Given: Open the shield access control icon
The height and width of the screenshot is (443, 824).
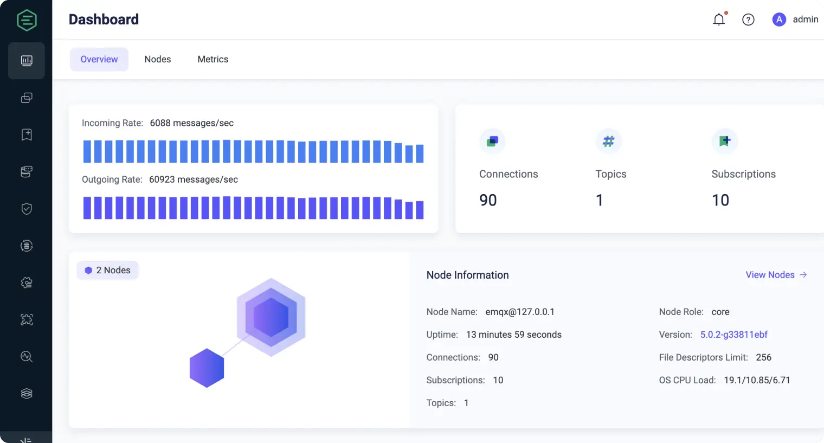Looking at the screenshot, I should pos(27,209).
